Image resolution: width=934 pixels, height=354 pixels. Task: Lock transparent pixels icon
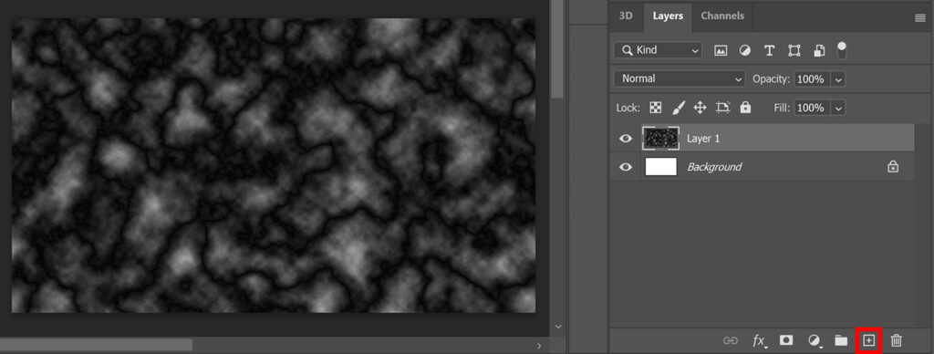click(655, 108)
